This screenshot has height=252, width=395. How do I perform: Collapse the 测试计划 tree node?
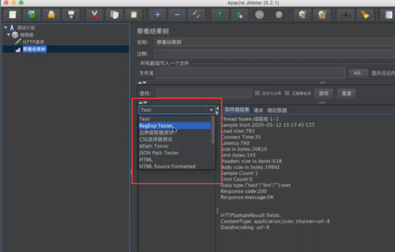(5, 27)
